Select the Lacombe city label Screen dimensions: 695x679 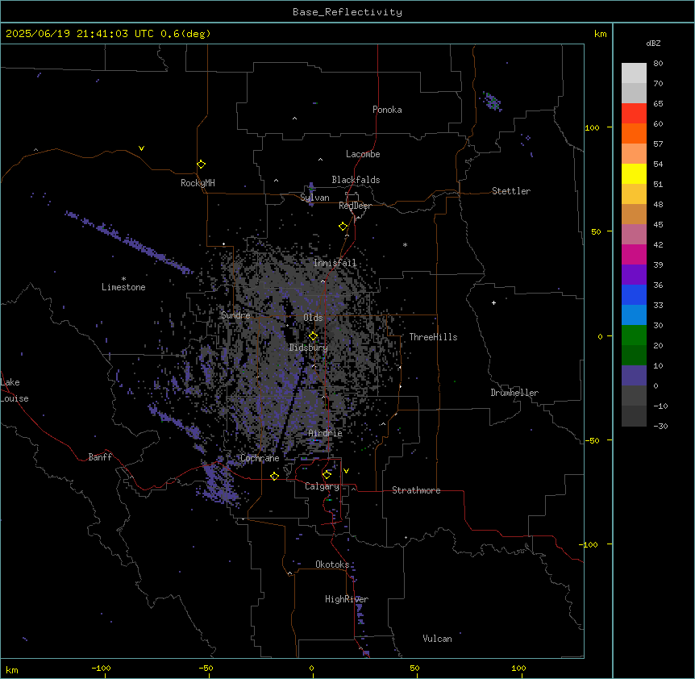click(x=363, y=154)
